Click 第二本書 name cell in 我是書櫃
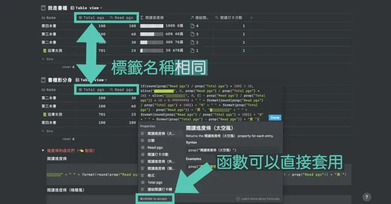Image resolution: width=391 pixels, height=204 pixels. [49, 42]
